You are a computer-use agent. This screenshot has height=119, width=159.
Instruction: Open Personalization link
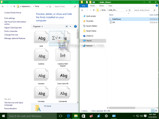point(11,108)
